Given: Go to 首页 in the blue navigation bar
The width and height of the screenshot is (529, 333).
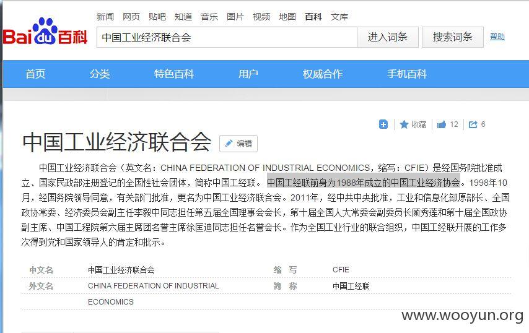Looking at the screenshot, I should [35, 74].
